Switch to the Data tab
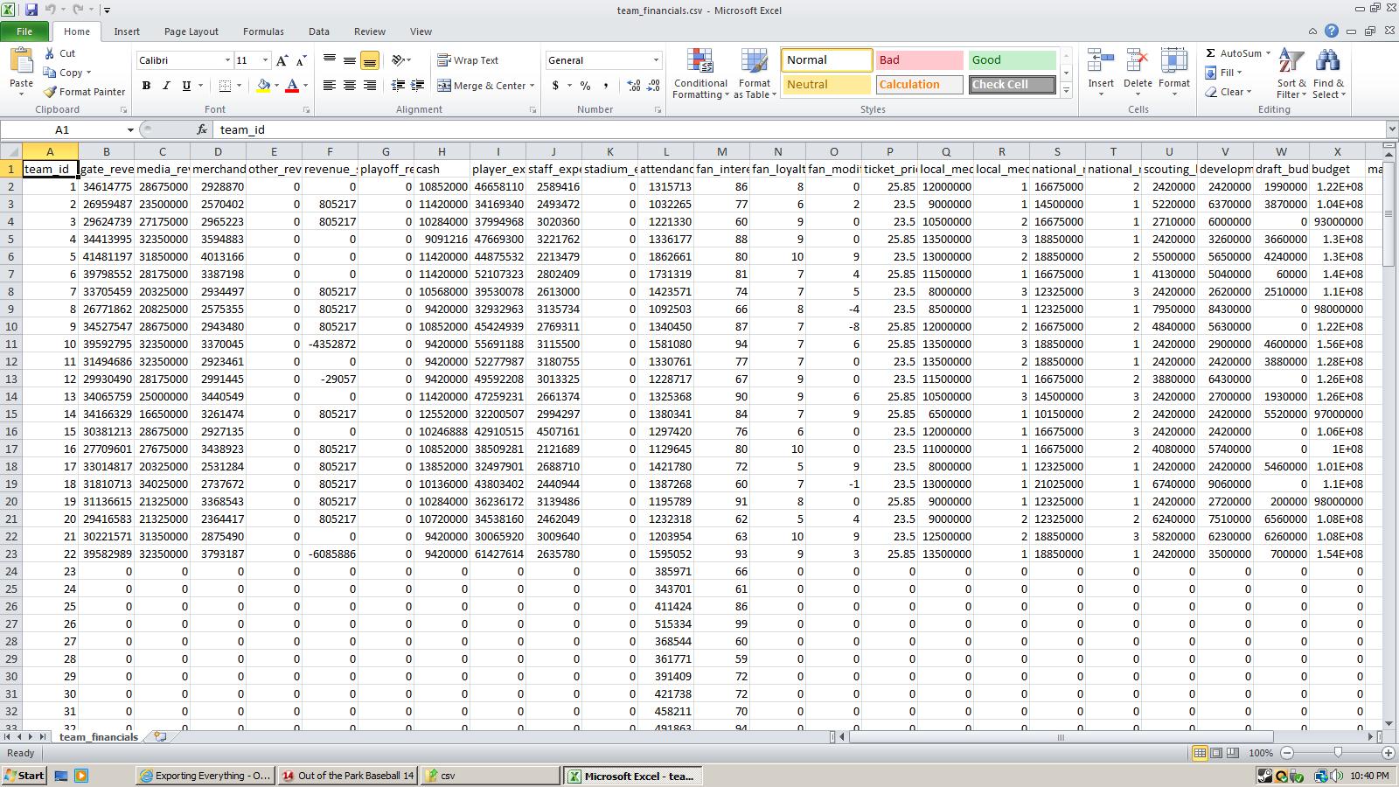The height and width of the screenshot is (787, 1399). point(319,31)
